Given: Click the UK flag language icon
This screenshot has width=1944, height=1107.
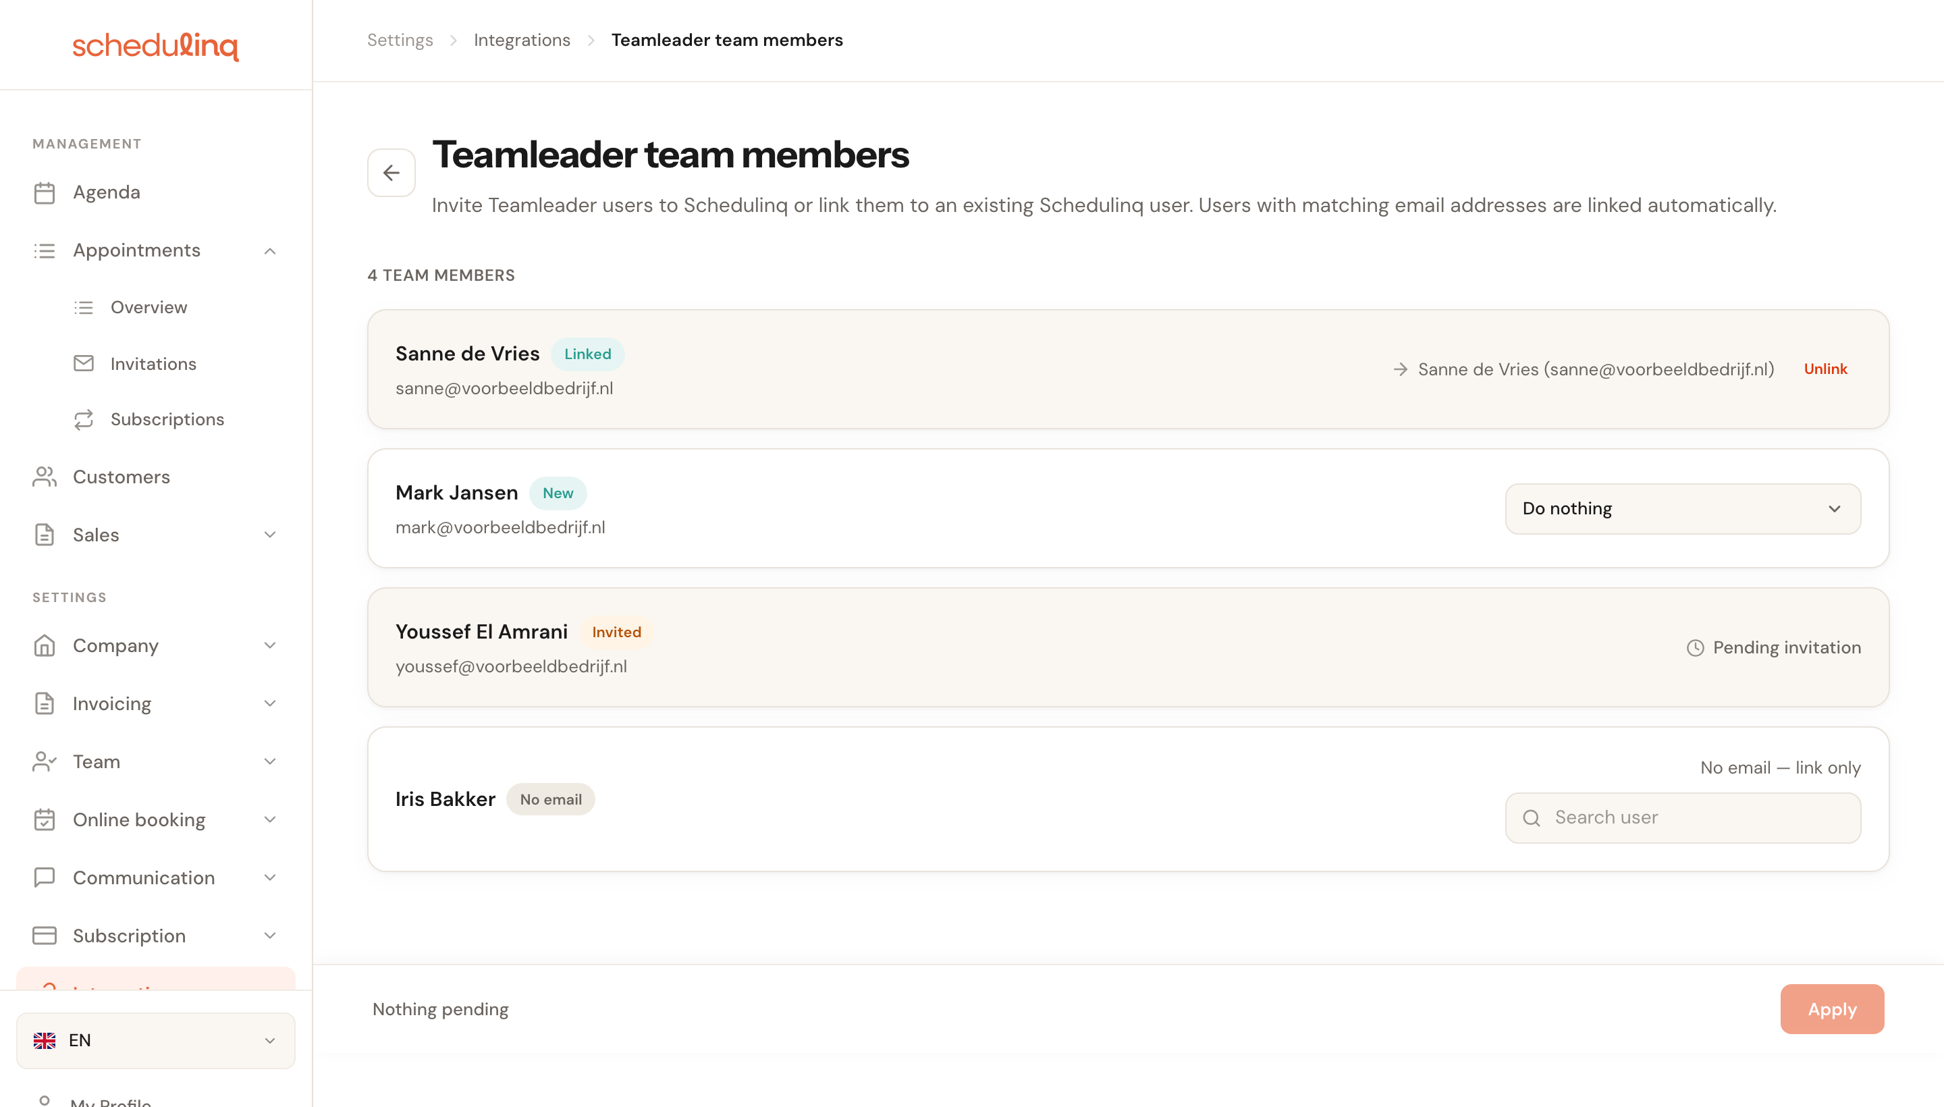Looking at the screenshot, I should click(x=45, y=1041).
